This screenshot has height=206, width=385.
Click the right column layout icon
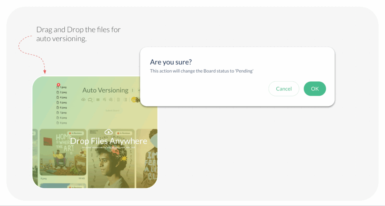tap(125, 100)
